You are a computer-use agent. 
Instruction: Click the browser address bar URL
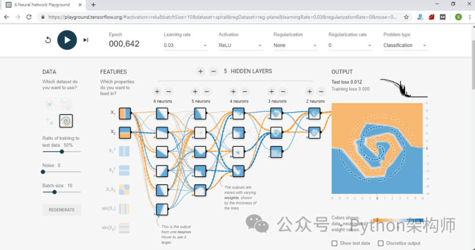coord(223,17)
